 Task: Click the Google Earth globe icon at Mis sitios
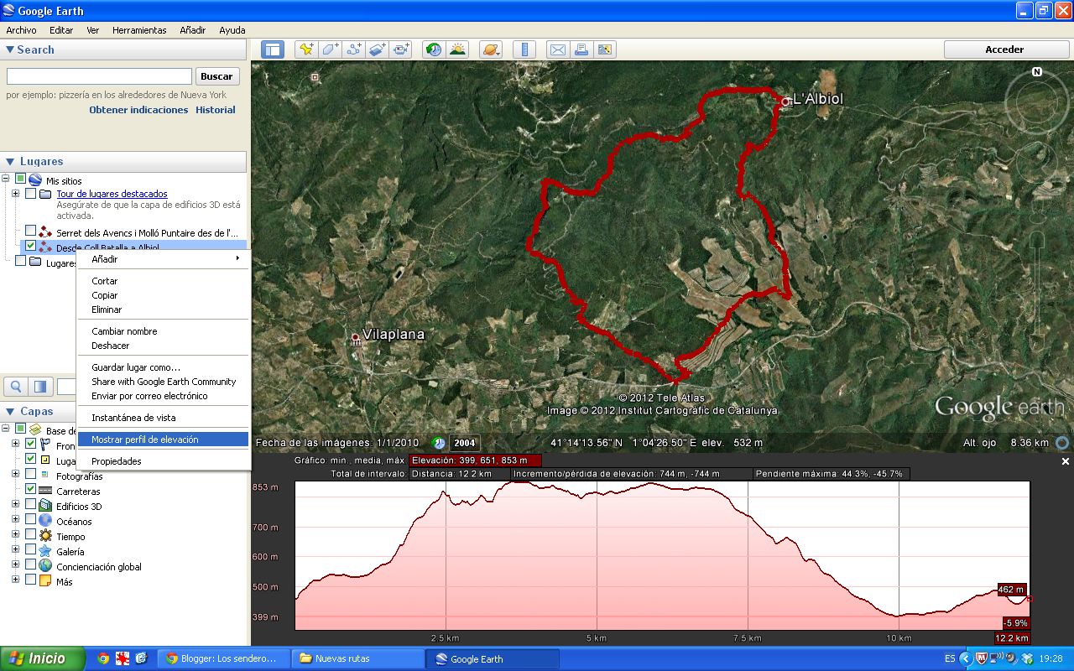35,179
